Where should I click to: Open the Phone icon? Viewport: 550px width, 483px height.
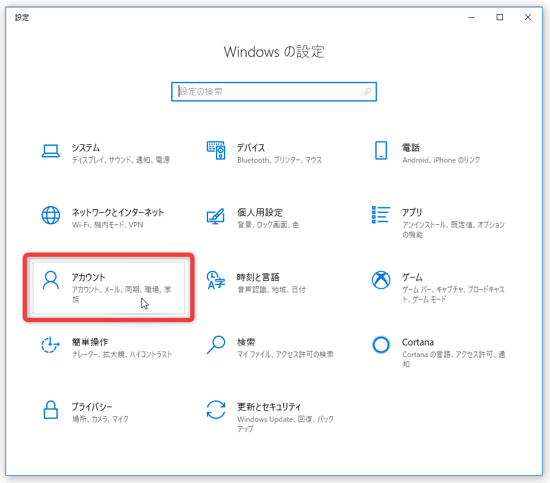pos(381,150)
